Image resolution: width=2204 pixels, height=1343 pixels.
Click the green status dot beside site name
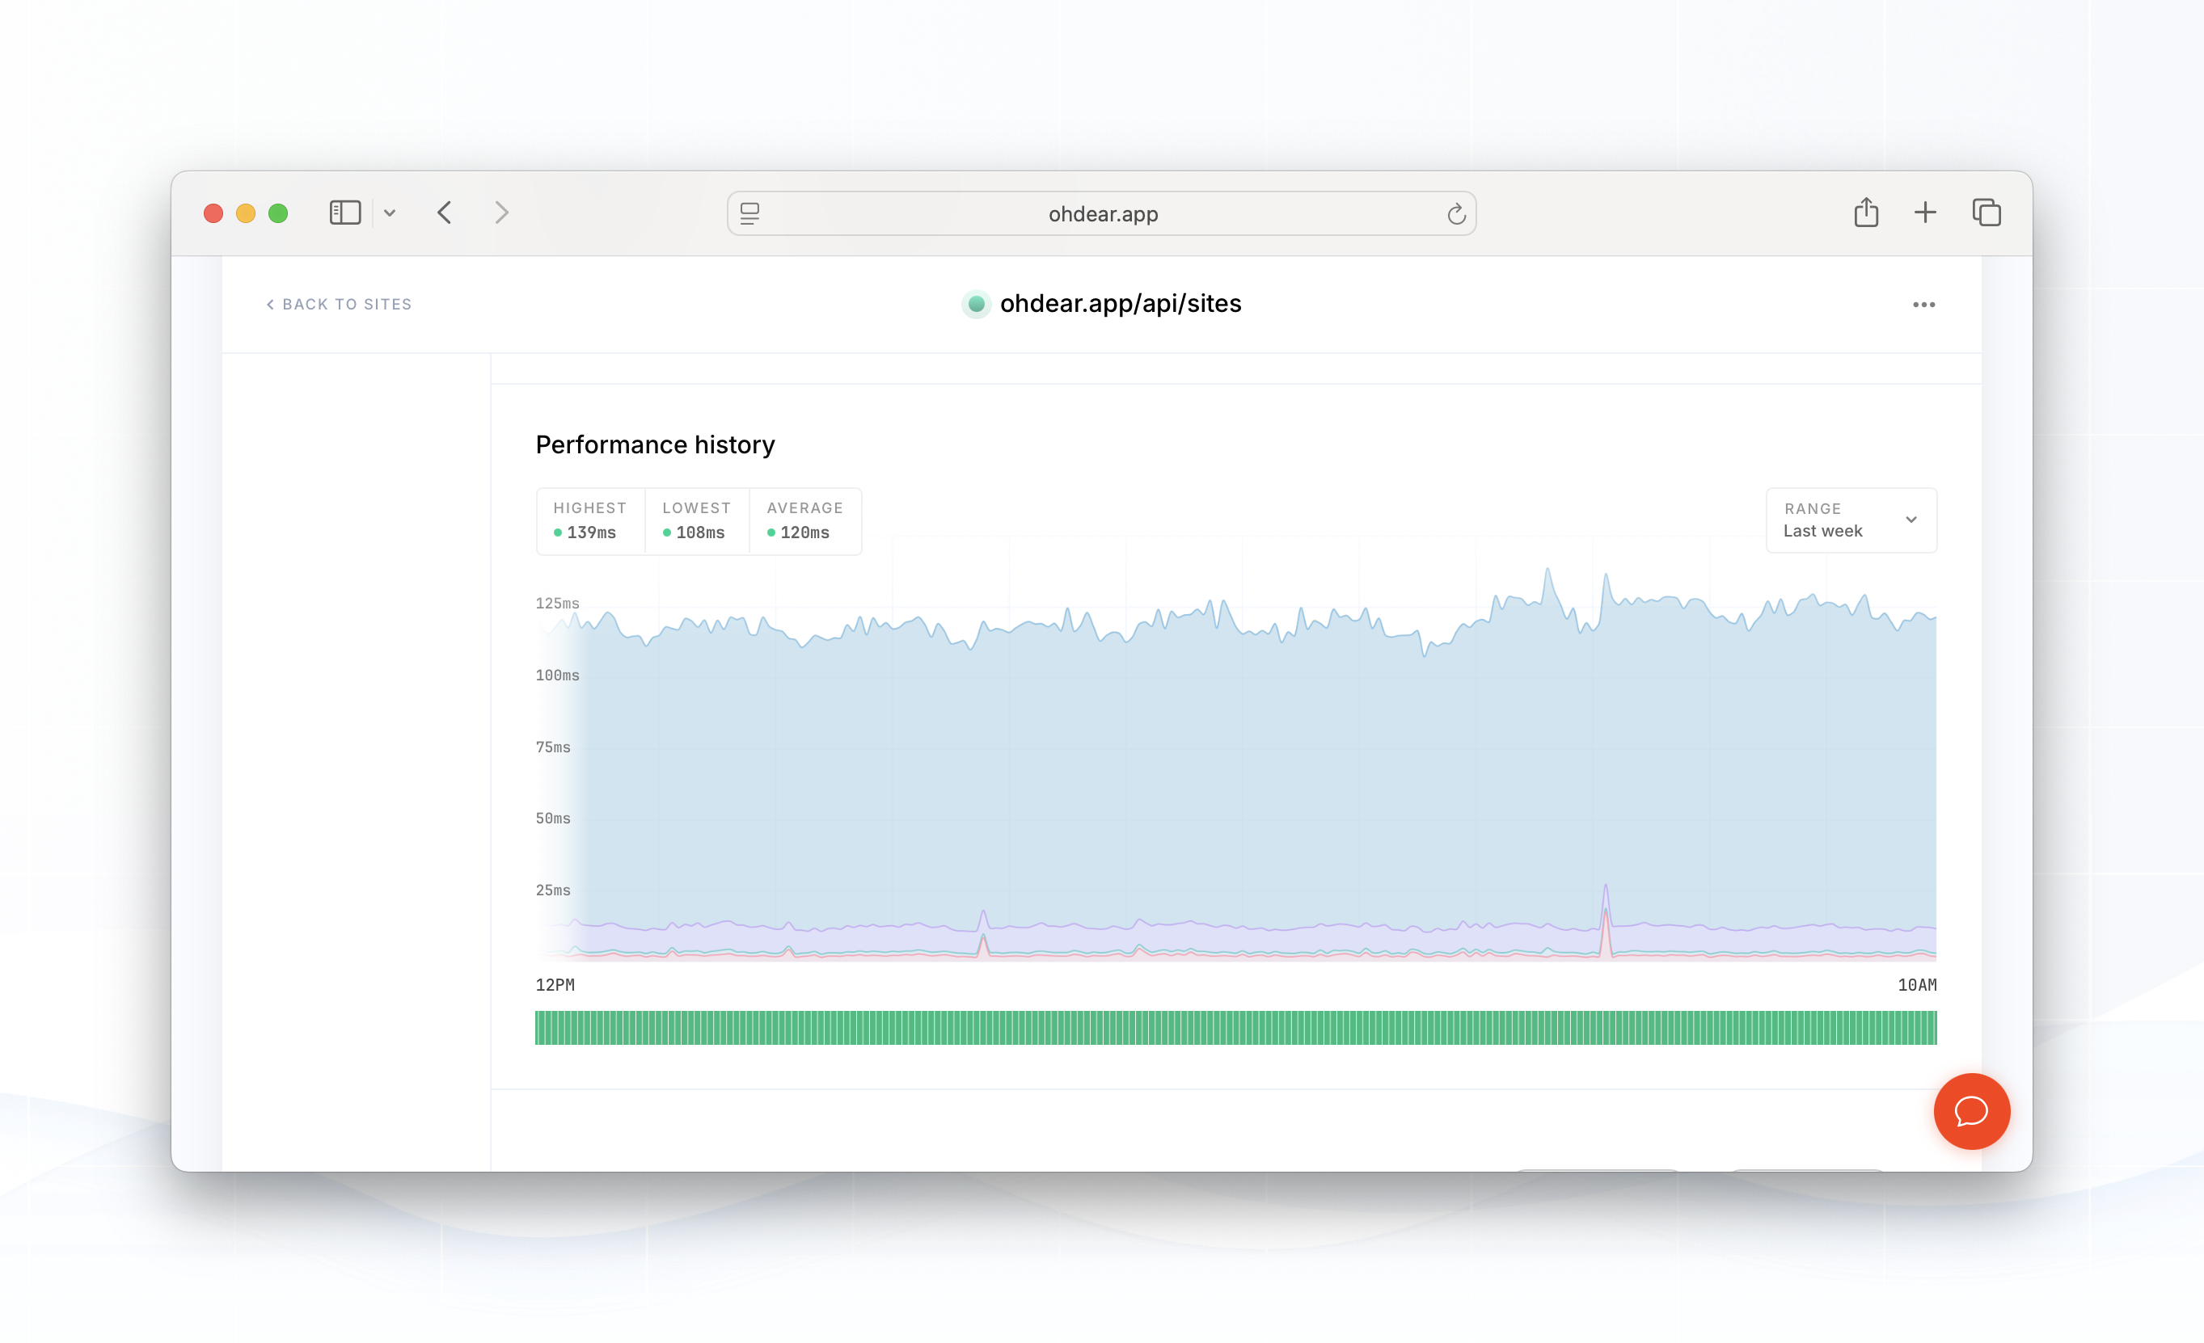(x=976, y=304)
